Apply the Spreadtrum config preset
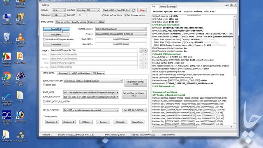The height and width of the screenshot is (148, 263). pyautogui.click(x=137, y=122)
